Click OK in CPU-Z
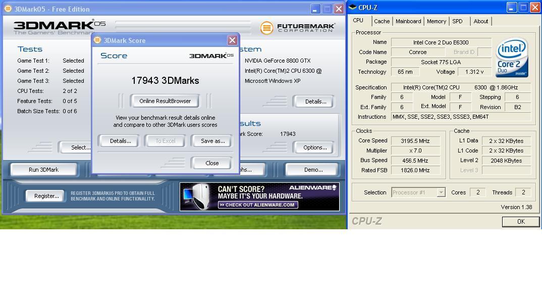 (x=521, y=222)
